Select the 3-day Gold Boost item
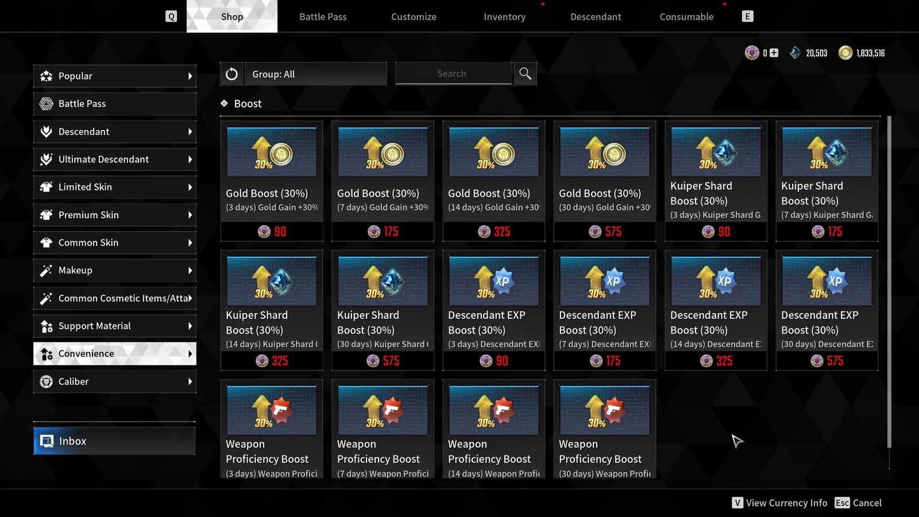Screen dimensions: 919x517 tap(272, 181)
